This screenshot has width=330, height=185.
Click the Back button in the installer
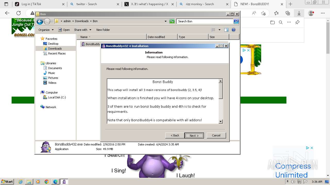tap(175, 135)
